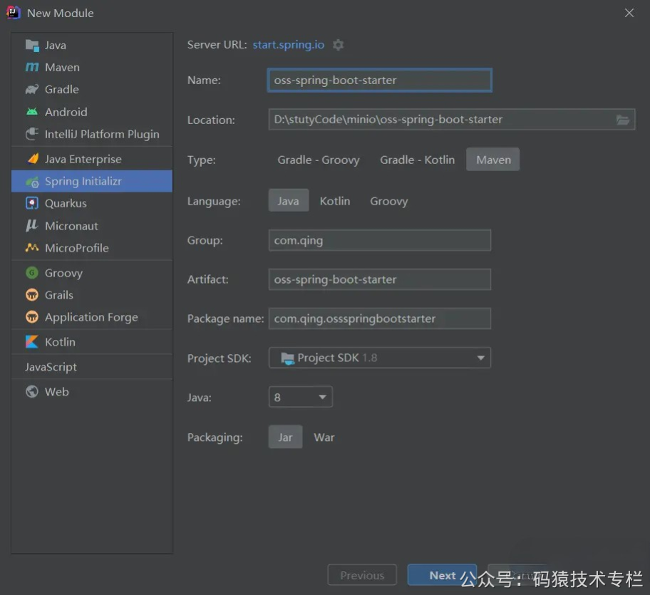Choose the IntelliJ Platform Plugin icon

tap(32, 134)
